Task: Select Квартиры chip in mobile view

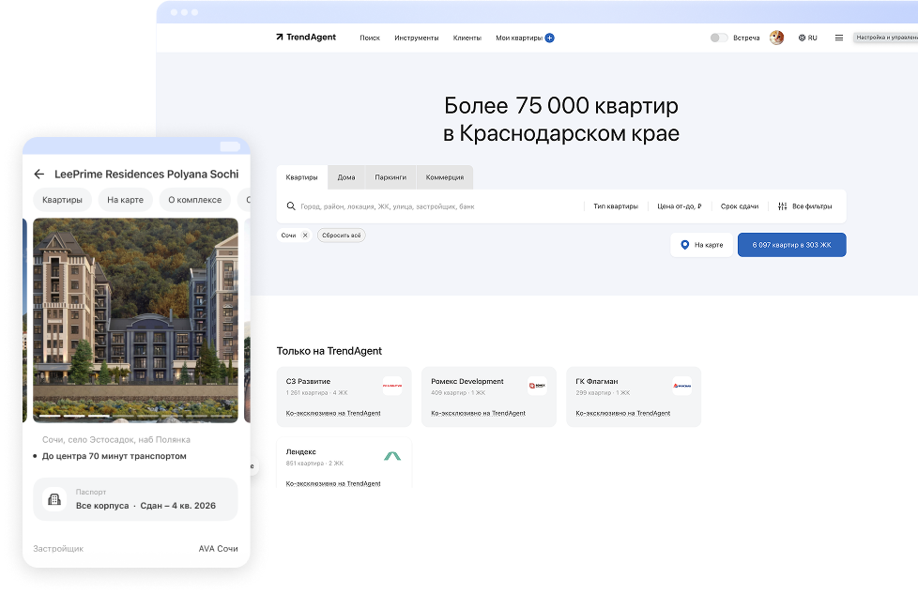Action: click(x=62, y=200)
